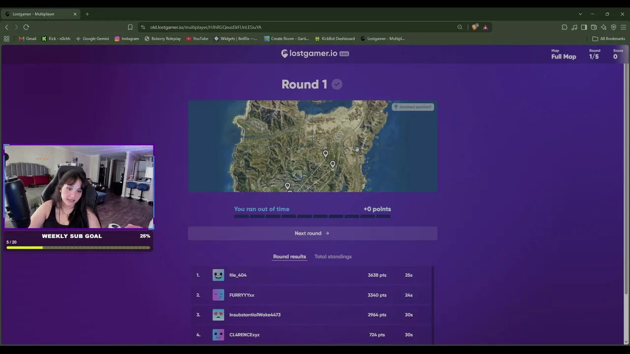Click the GTA map image

coord(313,146)
